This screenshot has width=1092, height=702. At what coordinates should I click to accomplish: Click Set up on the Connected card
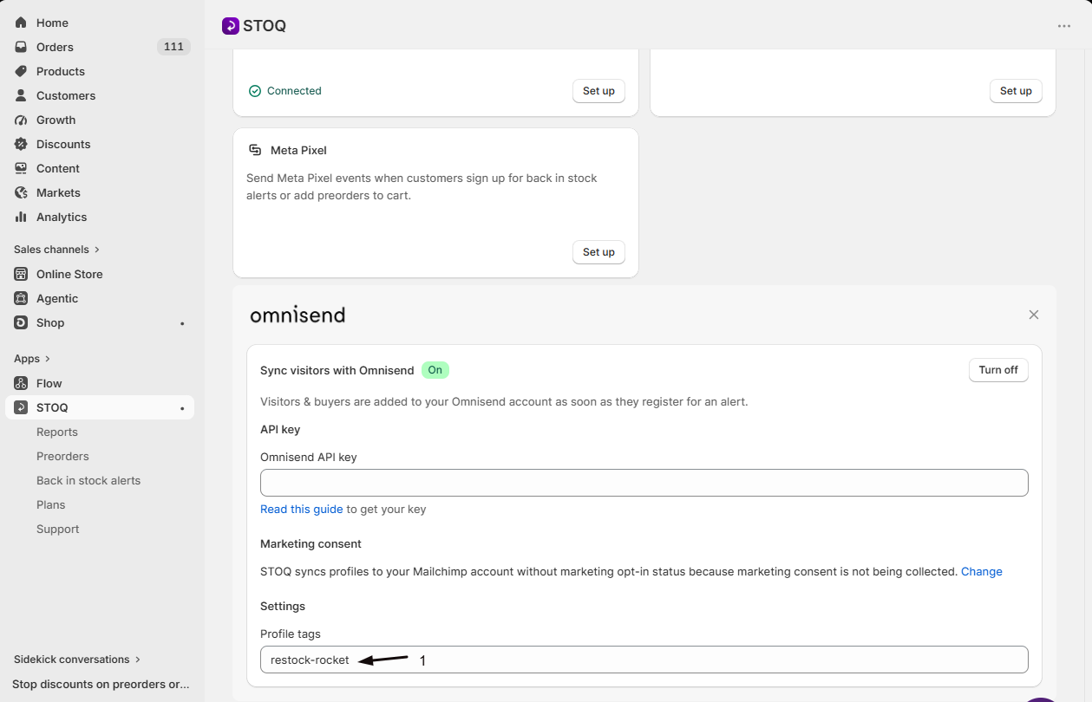(x=598, y=91)
